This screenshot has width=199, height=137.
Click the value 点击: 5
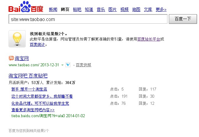pos(117,89)
